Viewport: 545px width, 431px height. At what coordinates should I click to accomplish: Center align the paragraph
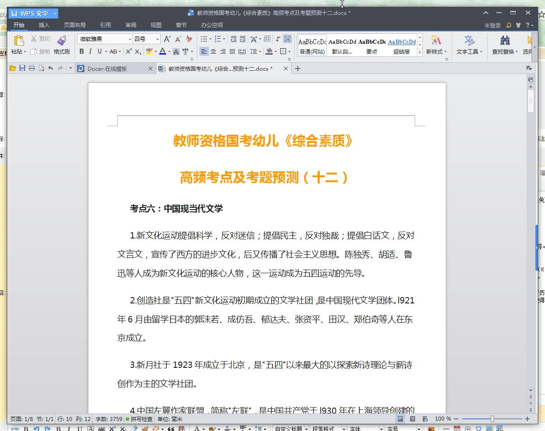pos(213,51)
